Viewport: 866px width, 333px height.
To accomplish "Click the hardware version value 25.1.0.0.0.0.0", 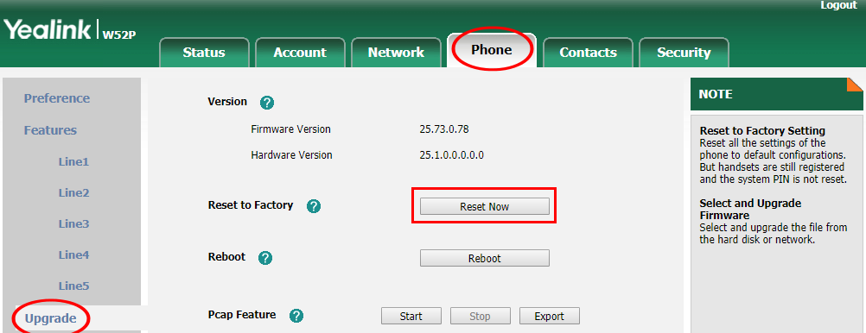I will click(x=452, y=155).
